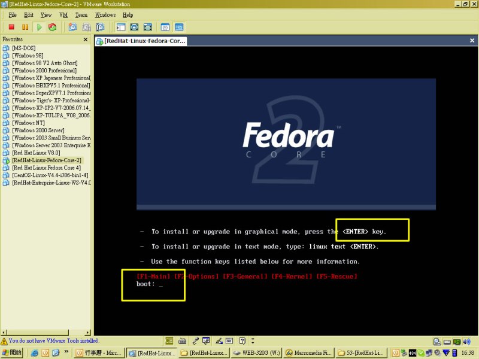Click the Favorites scrollbar left arrow
Image resolution: width=479 pixels, height=359 pixels.
click(x=4, y=333)
